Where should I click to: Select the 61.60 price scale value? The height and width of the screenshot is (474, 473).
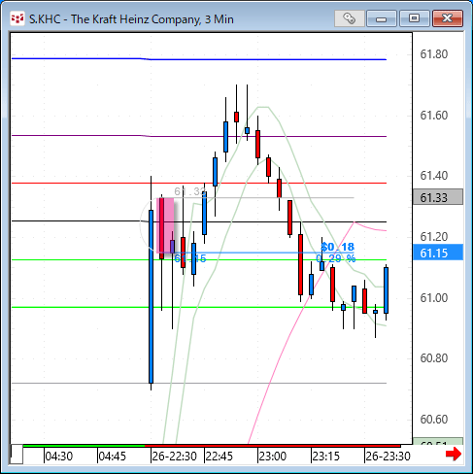click(x=433, y=116)
